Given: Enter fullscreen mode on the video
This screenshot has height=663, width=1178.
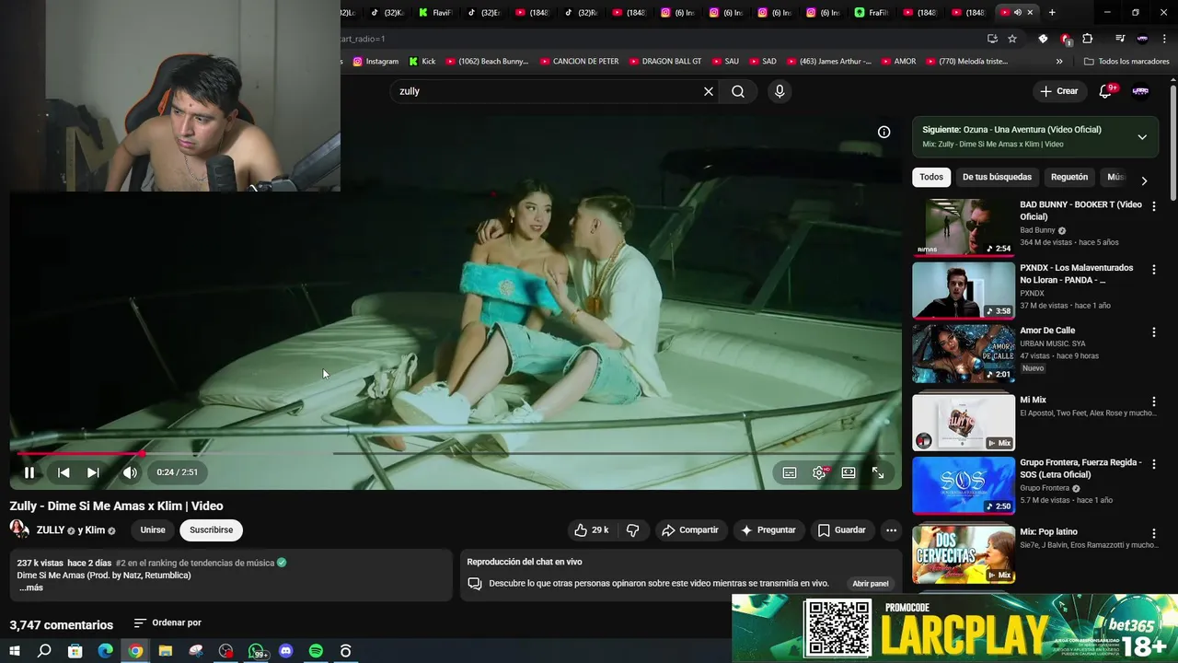Looking at the screenshot, I should point(878,472).
